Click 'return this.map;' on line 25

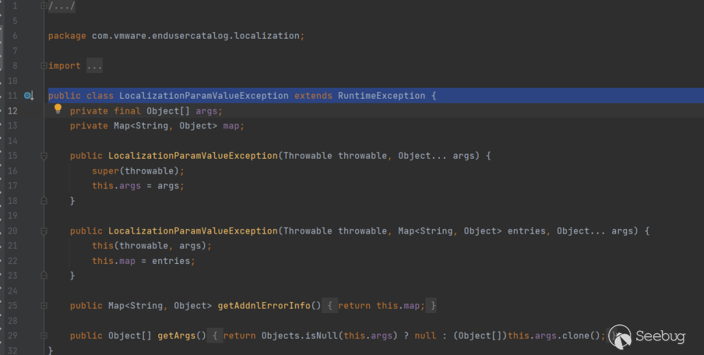tap(381, 306)
